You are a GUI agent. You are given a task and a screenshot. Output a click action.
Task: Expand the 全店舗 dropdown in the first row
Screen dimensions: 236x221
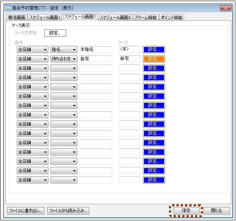(33, 49)
